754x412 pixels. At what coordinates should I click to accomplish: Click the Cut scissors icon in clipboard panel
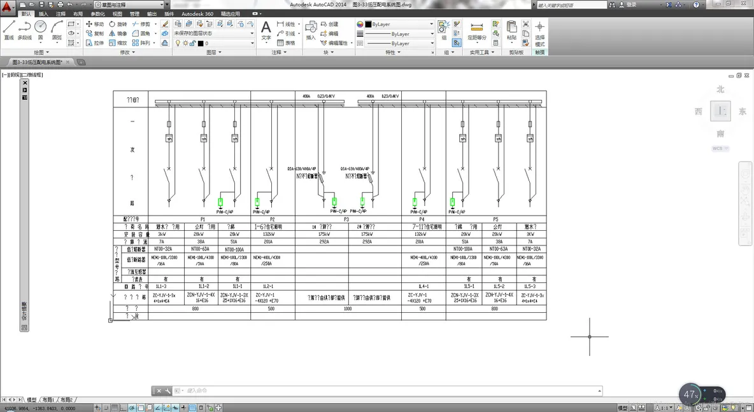[x=525, y=24]
